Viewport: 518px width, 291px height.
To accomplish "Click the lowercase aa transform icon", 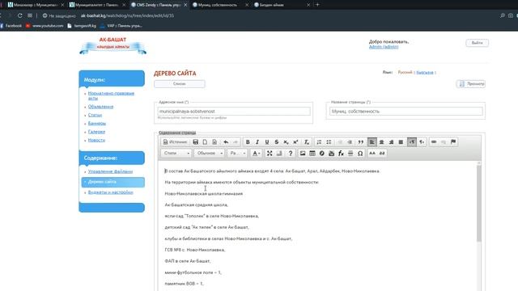I will point(382,154).
